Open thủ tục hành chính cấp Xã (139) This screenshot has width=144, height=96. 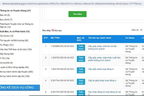pyautogui.click(x=15, y=76)
